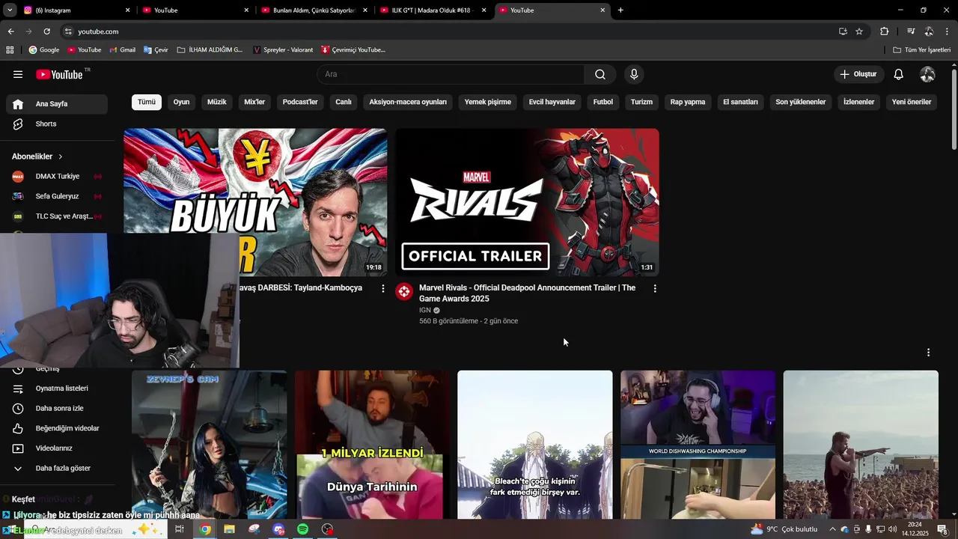Open Shorts in the sidebar
This screenshot has width=958, height=539.
click(57, 124)
